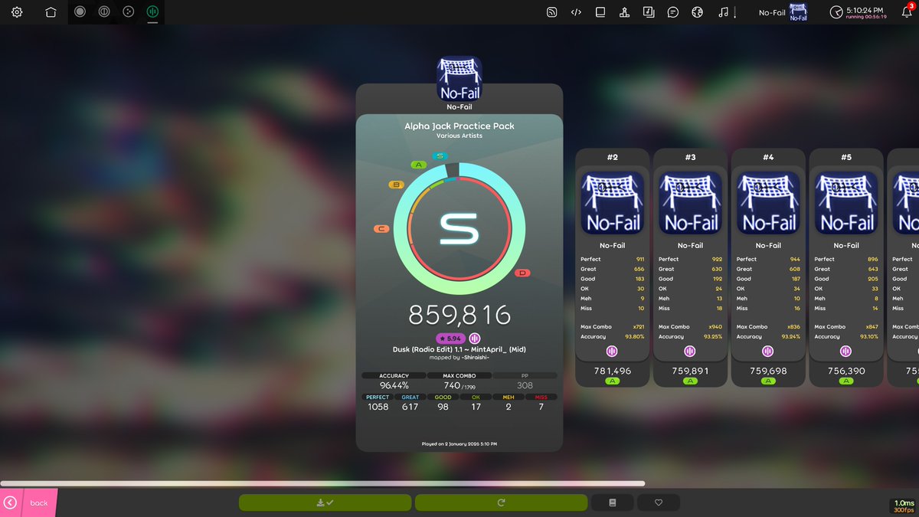Open the beatmap listing icon
This screenshot has height=517, width=919.
pyautogui.click(x=649, y=12)
